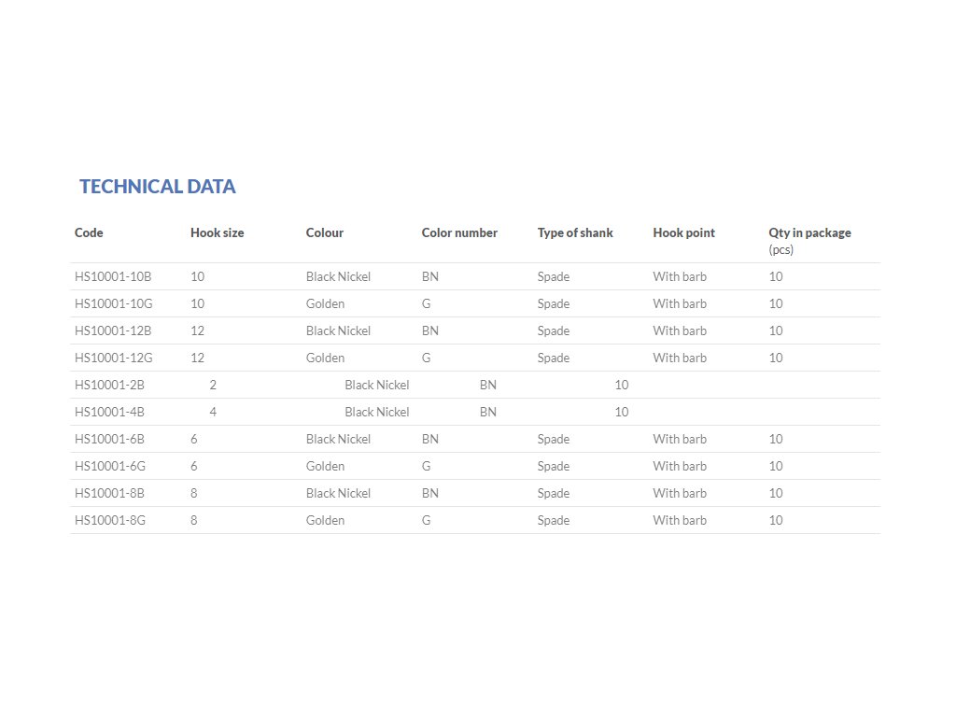Select the Type of shank header
This screenshot has width=956, height=717.
575,232
